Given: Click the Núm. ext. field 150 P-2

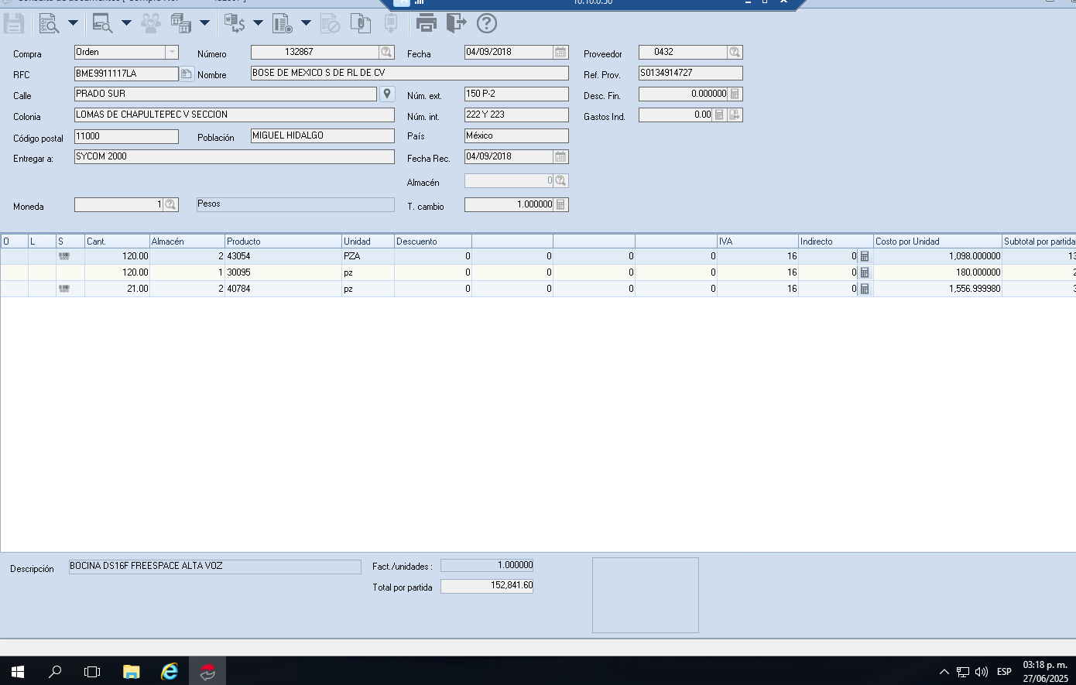Looking at the screenshot, I should [x=516, y=94].
